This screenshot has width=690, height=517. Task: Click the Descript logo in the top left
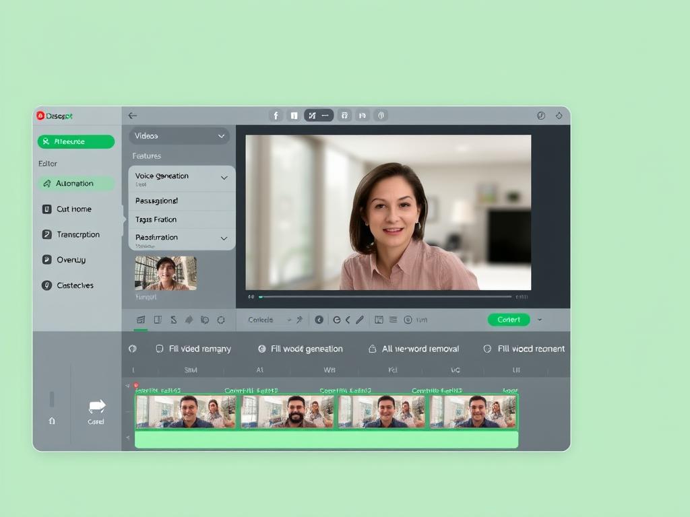pos(55,116)
